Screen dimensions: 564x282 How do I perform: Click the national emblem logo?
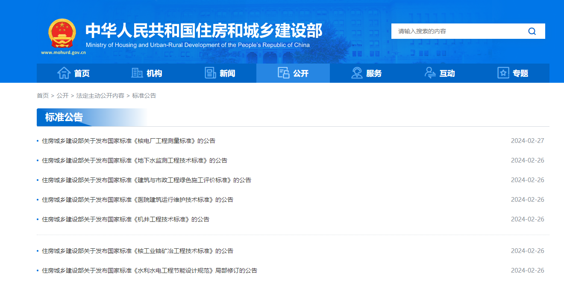coord(62,34)
